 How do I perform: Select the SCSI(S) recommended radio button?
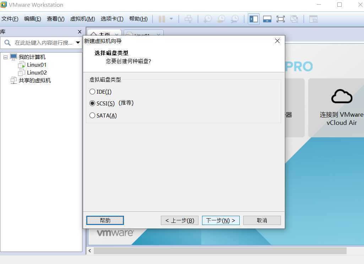pyautogui.click(x=92, y=103)
